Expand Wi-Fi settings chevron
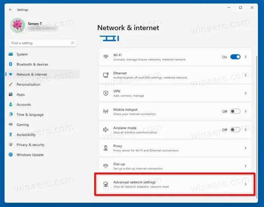The width and height of the screenshot is (264, 207). 246,57
